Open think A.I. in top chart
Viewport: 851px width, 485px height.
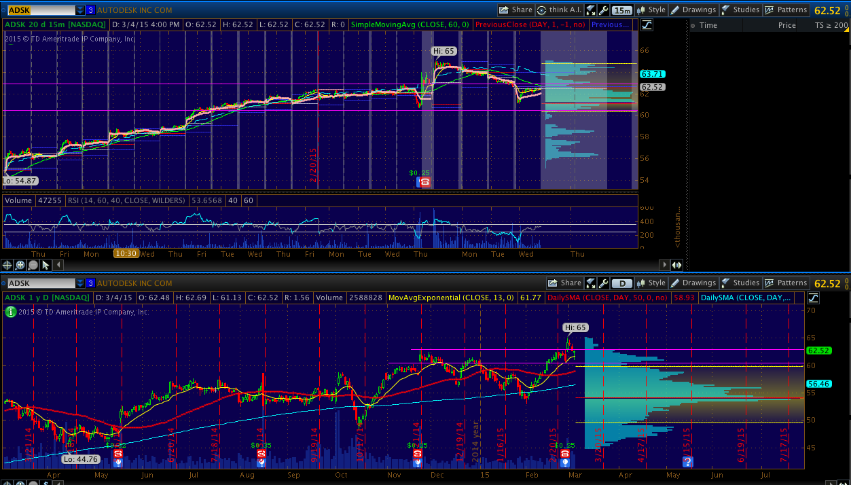(559, 10)
